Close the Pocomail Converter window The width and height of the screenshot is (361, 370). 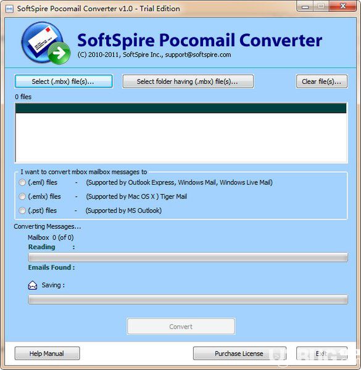pos(343,6)
